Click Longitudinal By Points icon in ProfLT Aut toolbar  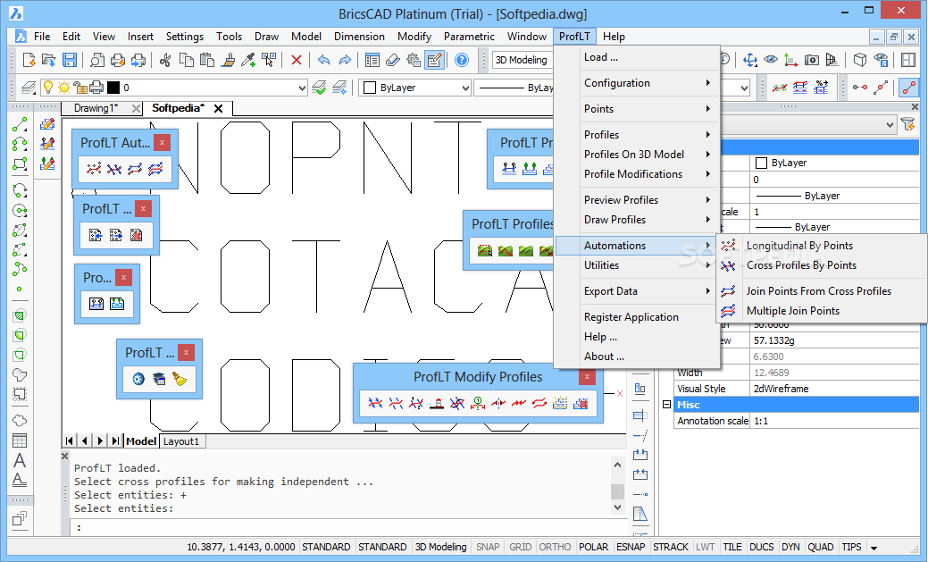tap(94, 170)
